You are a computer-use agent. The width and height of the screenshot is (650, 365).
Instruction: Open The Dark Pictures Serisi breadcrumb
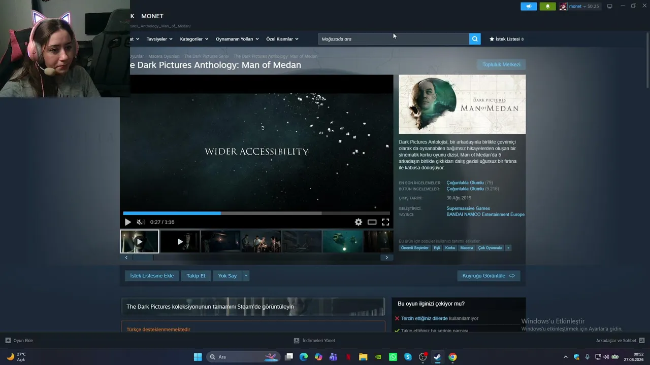[206, 56]
